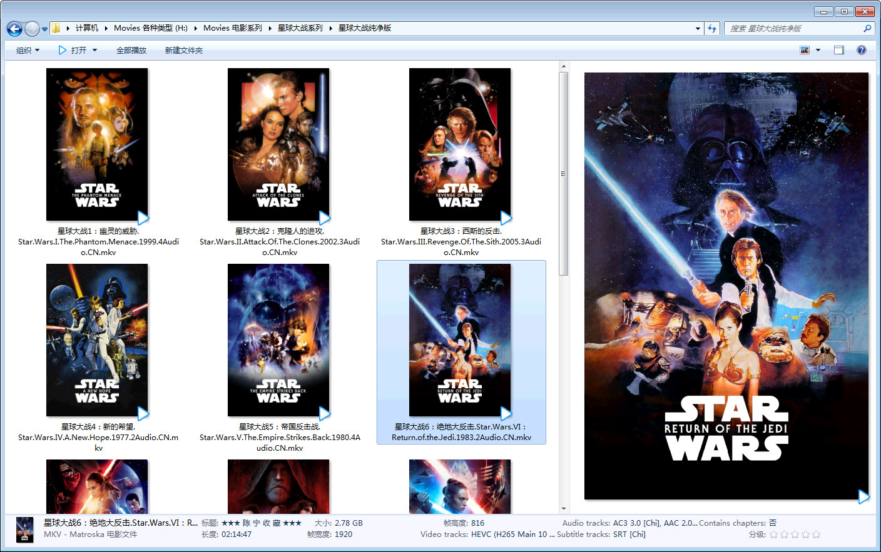
Task: Click the 新建文件夹 button
Action: click(184, 50)
